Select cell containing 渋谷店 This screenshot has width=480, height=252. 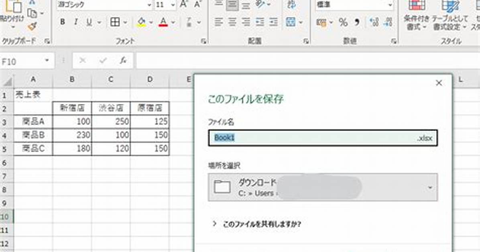point(111,108)
